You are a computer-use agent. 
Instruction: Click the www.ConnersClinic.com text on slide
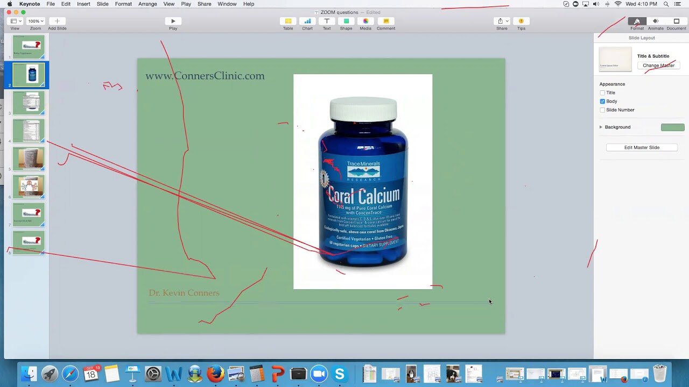205,76
